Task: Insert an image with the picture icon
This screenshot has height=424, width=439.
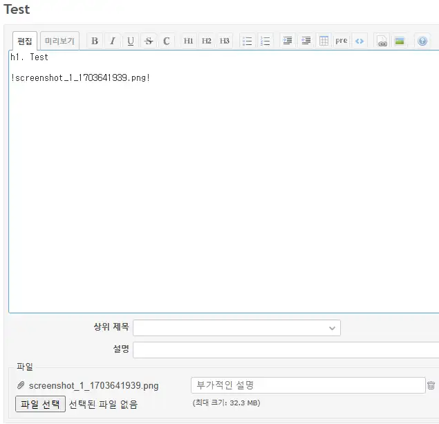Action: click(x=400, y=41)
